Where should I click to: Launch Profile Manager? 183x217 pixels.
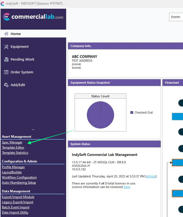[13, 167]
